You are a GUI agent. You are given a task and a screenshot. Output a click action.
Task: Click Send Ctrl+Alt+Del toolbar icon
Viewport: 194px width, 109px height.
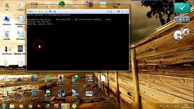(x=46, y=12)
